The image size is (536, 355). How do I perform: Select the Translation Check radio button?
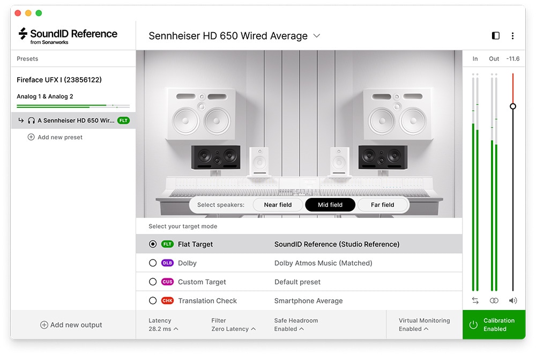tap(153, 301)
